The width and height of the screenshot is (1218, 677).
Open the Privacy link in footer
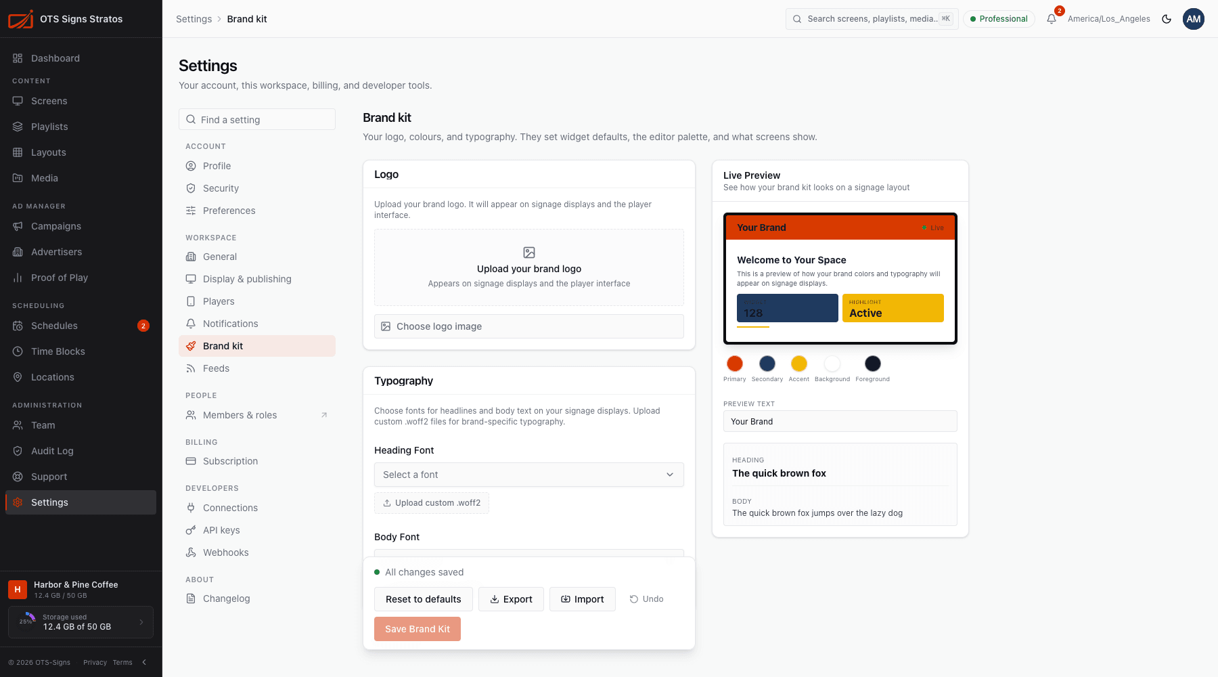pyautogui.click(x=95, y=662)
